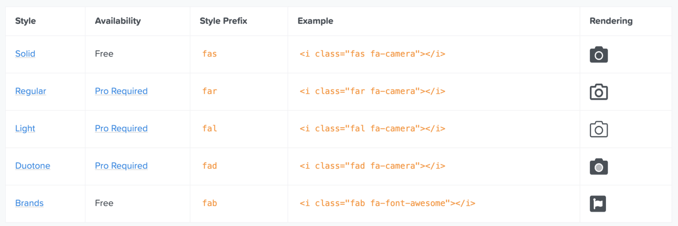678x226 pixels.
Task: Click Pro Required link in Duotone row
Action: coord(121,166)
